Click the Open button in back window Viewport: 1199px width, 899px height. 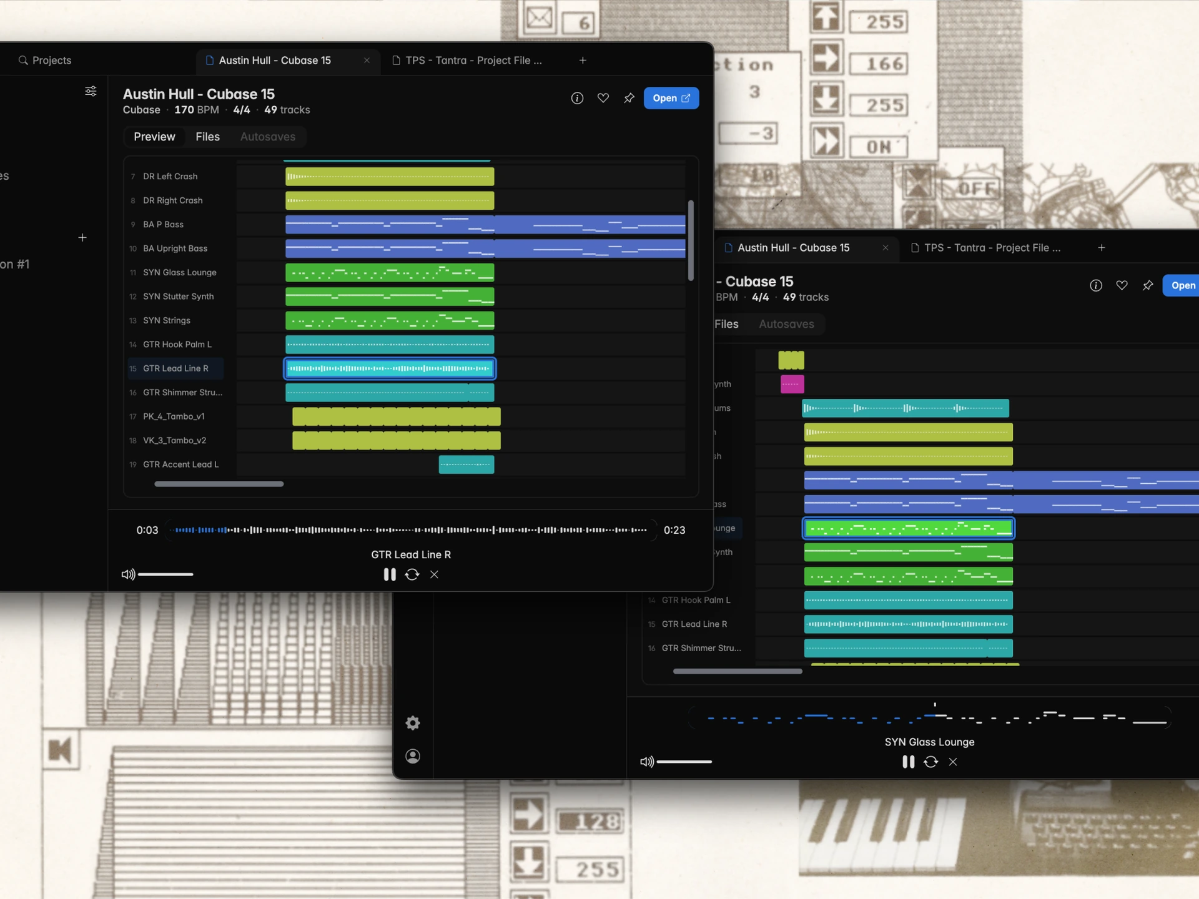(x=1181, y=285)
